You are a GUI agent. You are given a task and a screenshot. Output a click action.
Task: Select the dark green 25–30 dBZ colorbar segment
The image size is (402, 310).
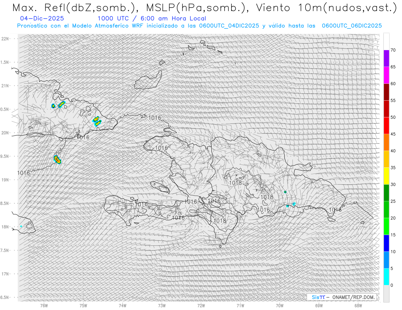pos(386,193)
